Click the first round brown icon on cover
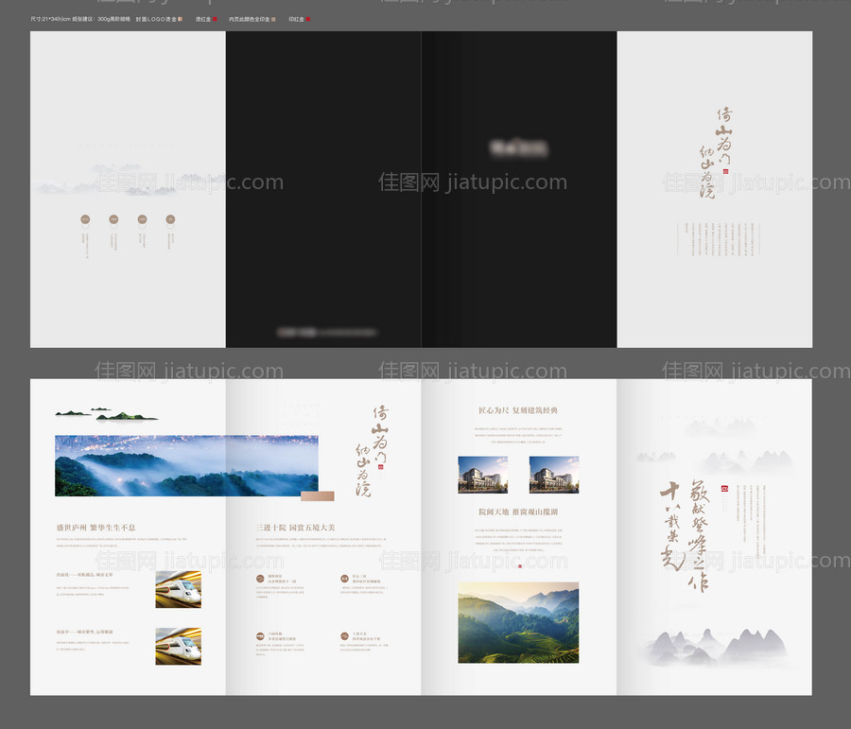 tap(85, 219)
